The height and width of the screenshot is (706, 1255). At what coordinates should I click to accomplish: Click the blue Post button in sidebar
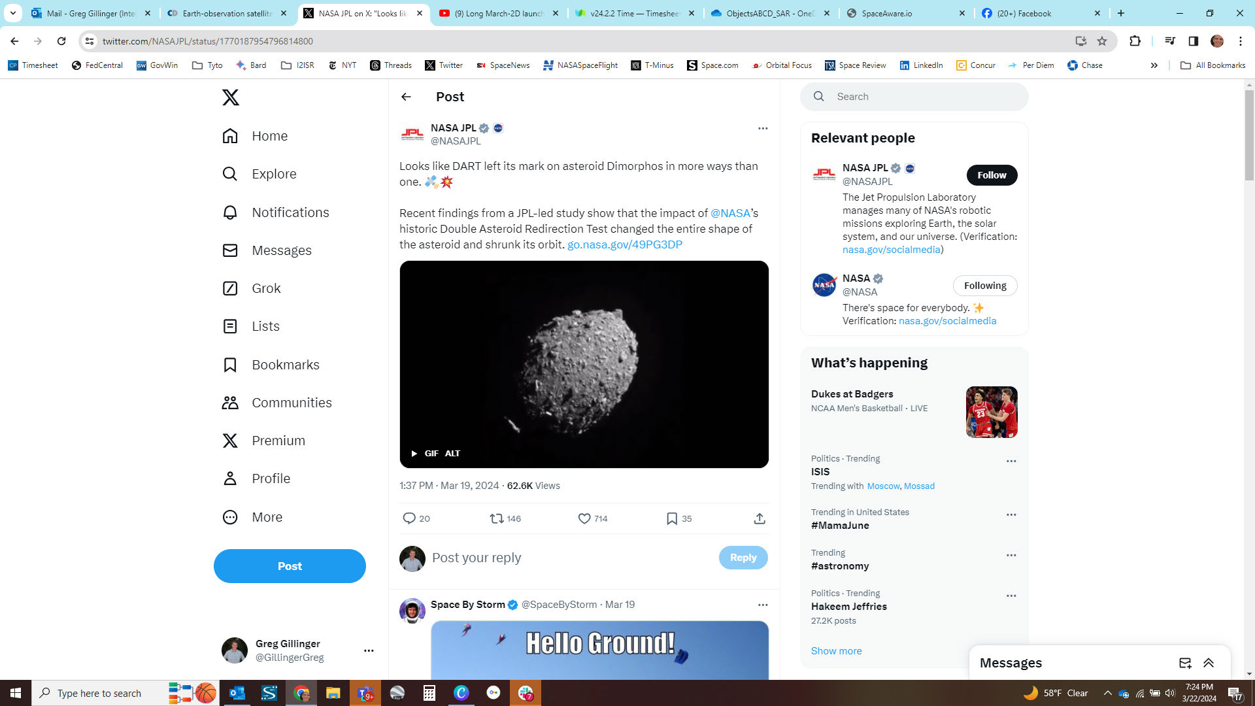290,566
